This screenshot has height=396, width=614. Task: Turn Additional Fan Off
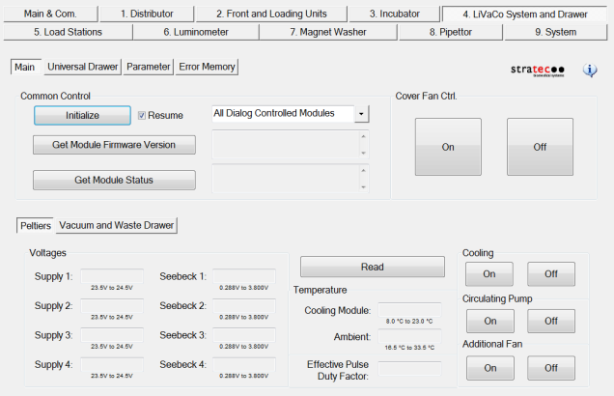click(x=551, y=367)
